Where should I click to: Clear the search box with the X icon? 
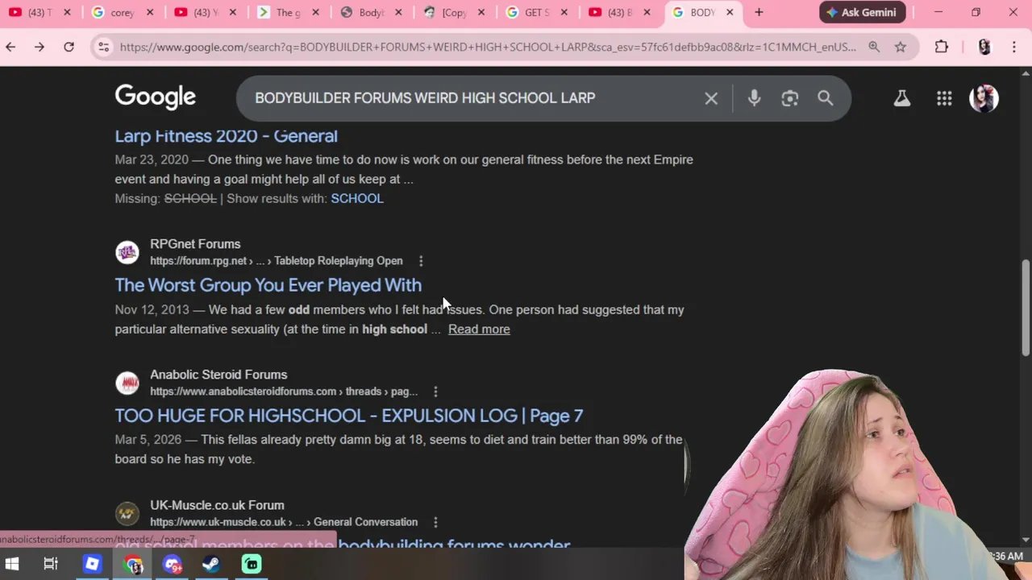point(711,98)
